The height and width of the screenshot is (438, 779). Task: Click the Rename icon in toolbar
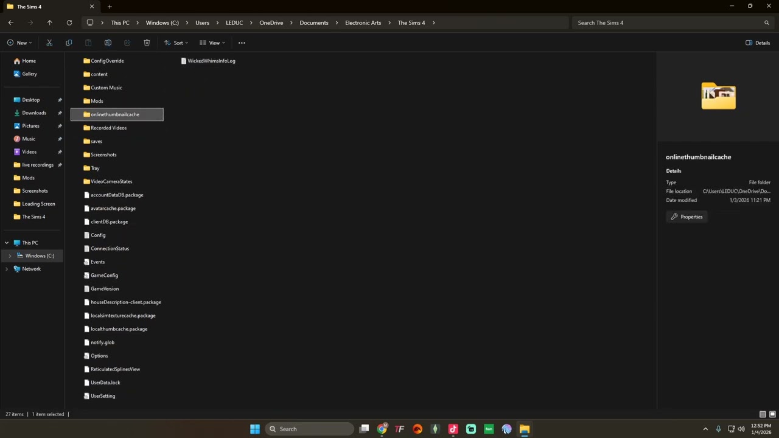pos(108,43)
